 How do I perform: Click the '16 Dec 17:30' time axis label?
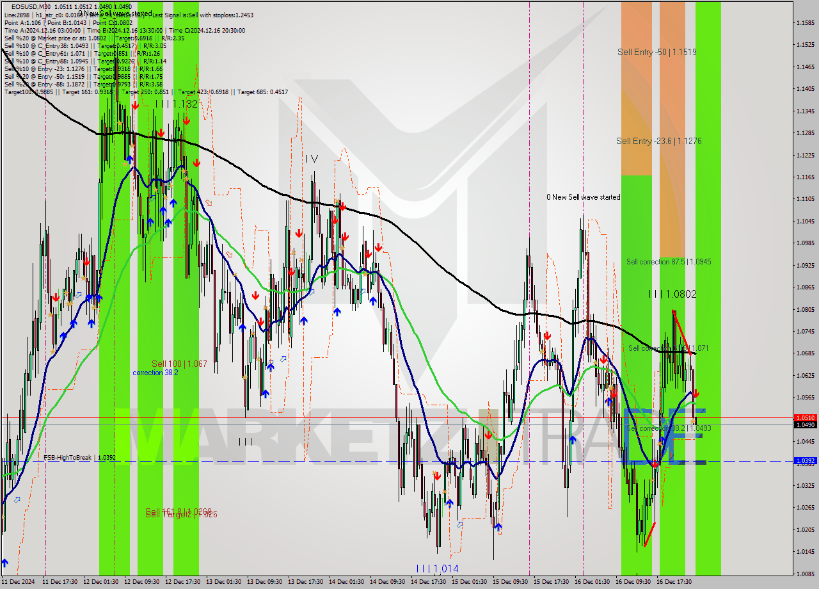(674, 582)
